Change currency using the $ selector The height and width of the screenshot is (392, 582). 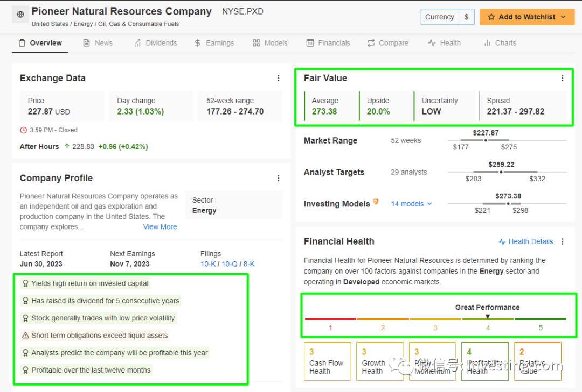[x=466, y=17]
